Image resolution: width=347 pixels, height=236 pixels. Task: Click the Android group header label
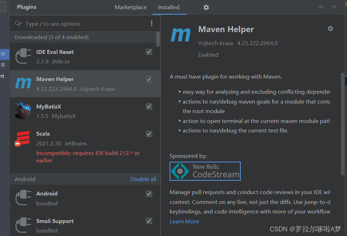(x=25, y=179)
